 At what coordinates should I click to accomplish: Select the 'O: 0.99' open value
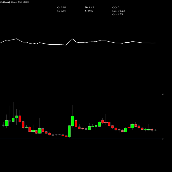(62, 7)
